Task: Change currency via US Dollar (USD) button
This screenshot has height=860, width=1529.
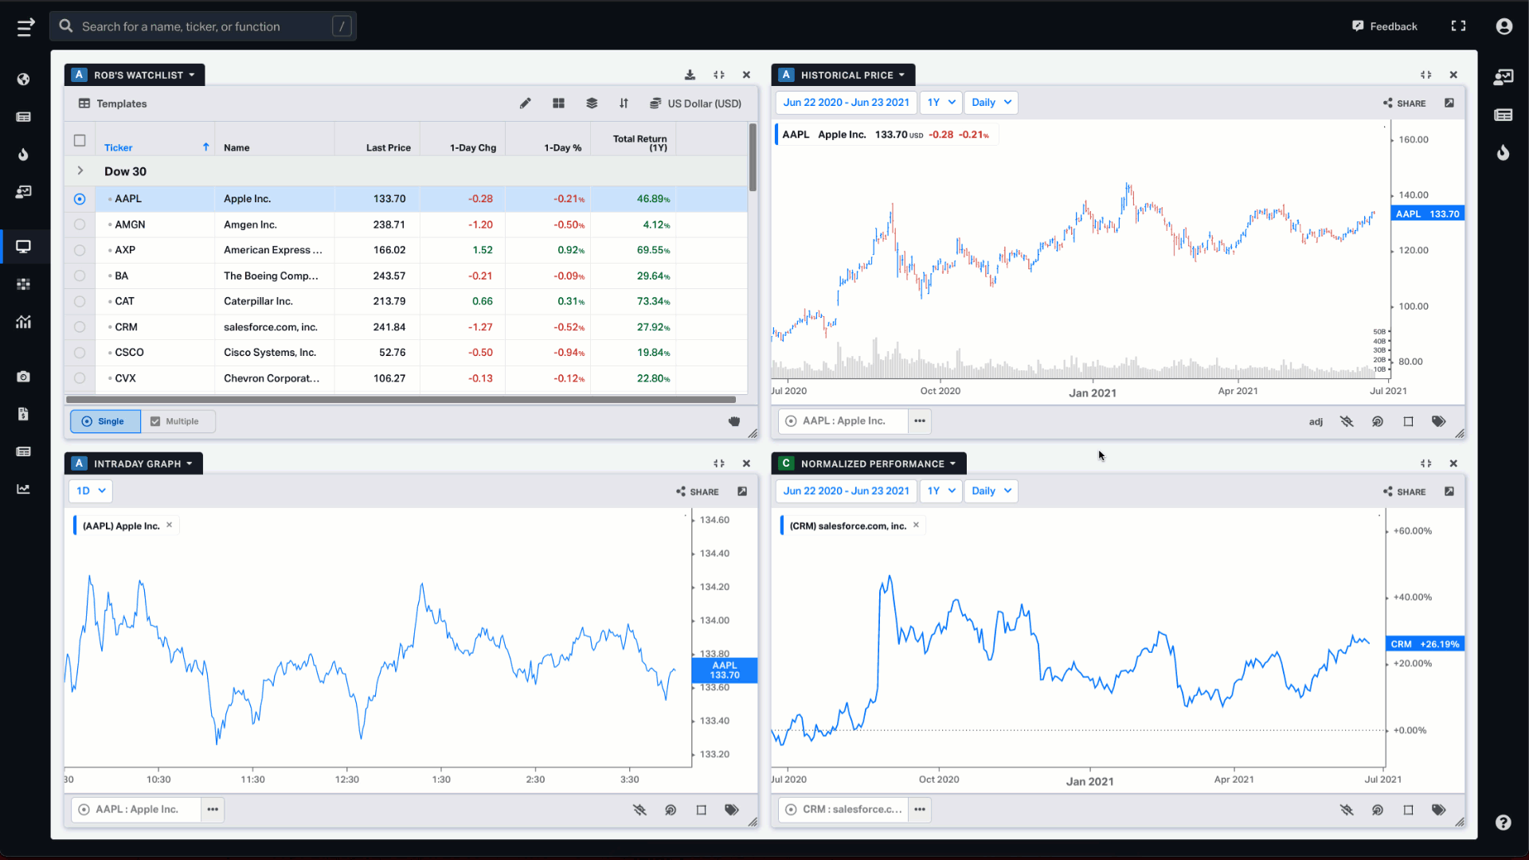Action: point(696,104)
